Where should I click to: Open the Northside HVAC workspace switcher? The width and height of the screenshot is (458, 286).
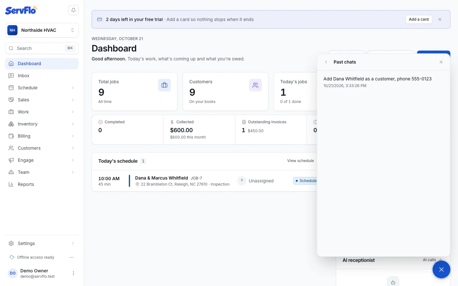42,30
